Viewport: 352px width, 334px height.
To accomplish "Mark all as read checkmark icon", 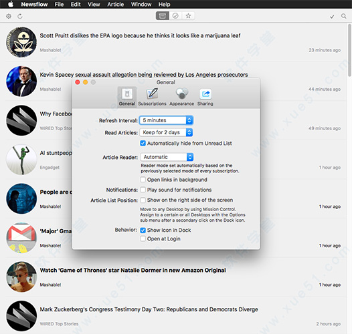I will (332, 16).
